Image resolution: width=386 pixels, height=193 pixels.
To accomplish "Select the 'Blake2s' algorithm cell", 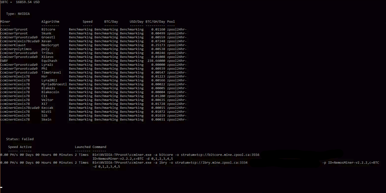I will click(48, 88).
